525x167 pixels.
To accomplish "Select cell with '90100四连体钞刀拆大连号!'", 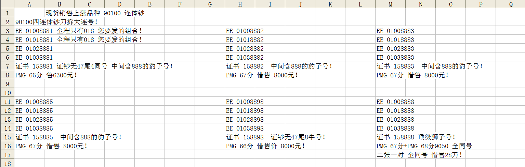I will [x=29, y=22].
